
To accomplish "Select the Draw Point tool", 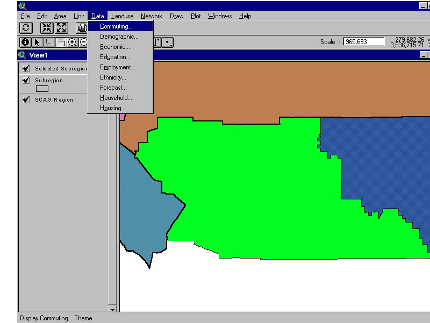I will point(168,42).
